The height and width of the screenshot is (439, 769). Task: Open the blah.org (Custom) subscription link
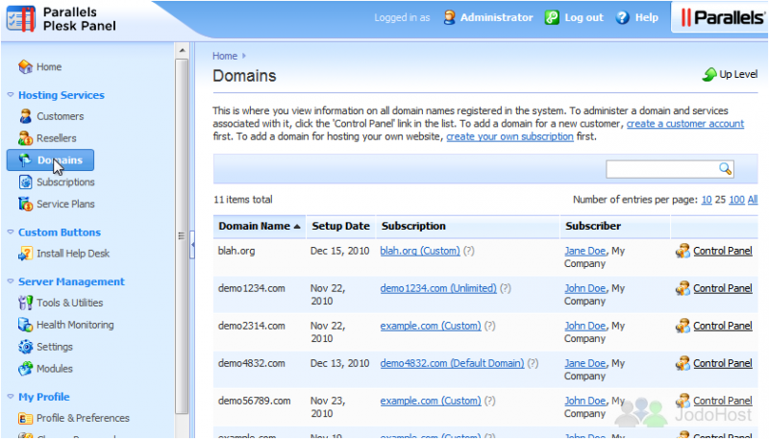click(420, 251)
